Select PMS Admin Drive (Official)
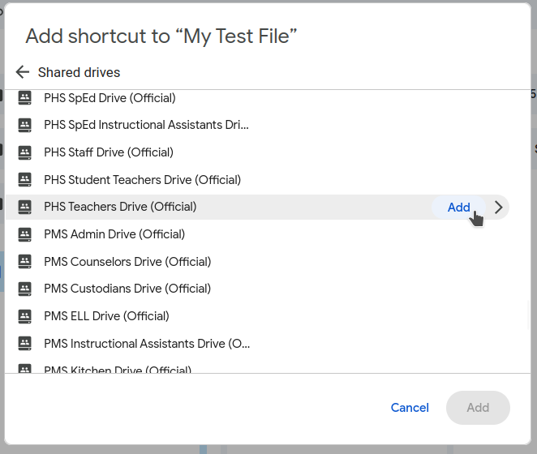537x454 pixels. click(114, 234)
